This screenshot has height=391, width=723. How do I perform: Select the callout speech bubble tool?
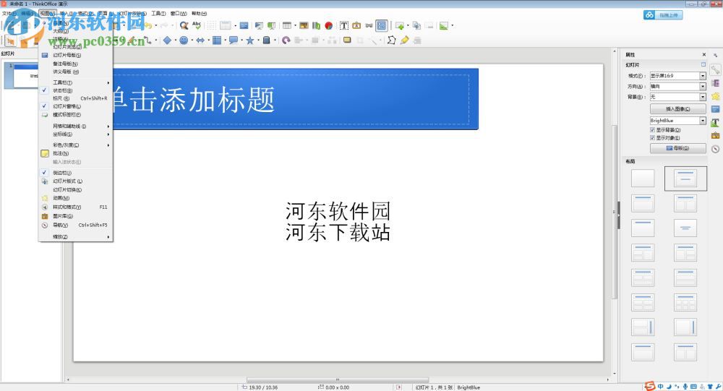click(234, 40)
